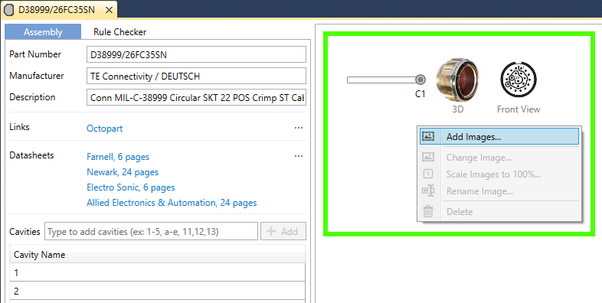Switch to the Assembly tab
The width and height of the screenshot is (602, 303).
click(43, 32)
